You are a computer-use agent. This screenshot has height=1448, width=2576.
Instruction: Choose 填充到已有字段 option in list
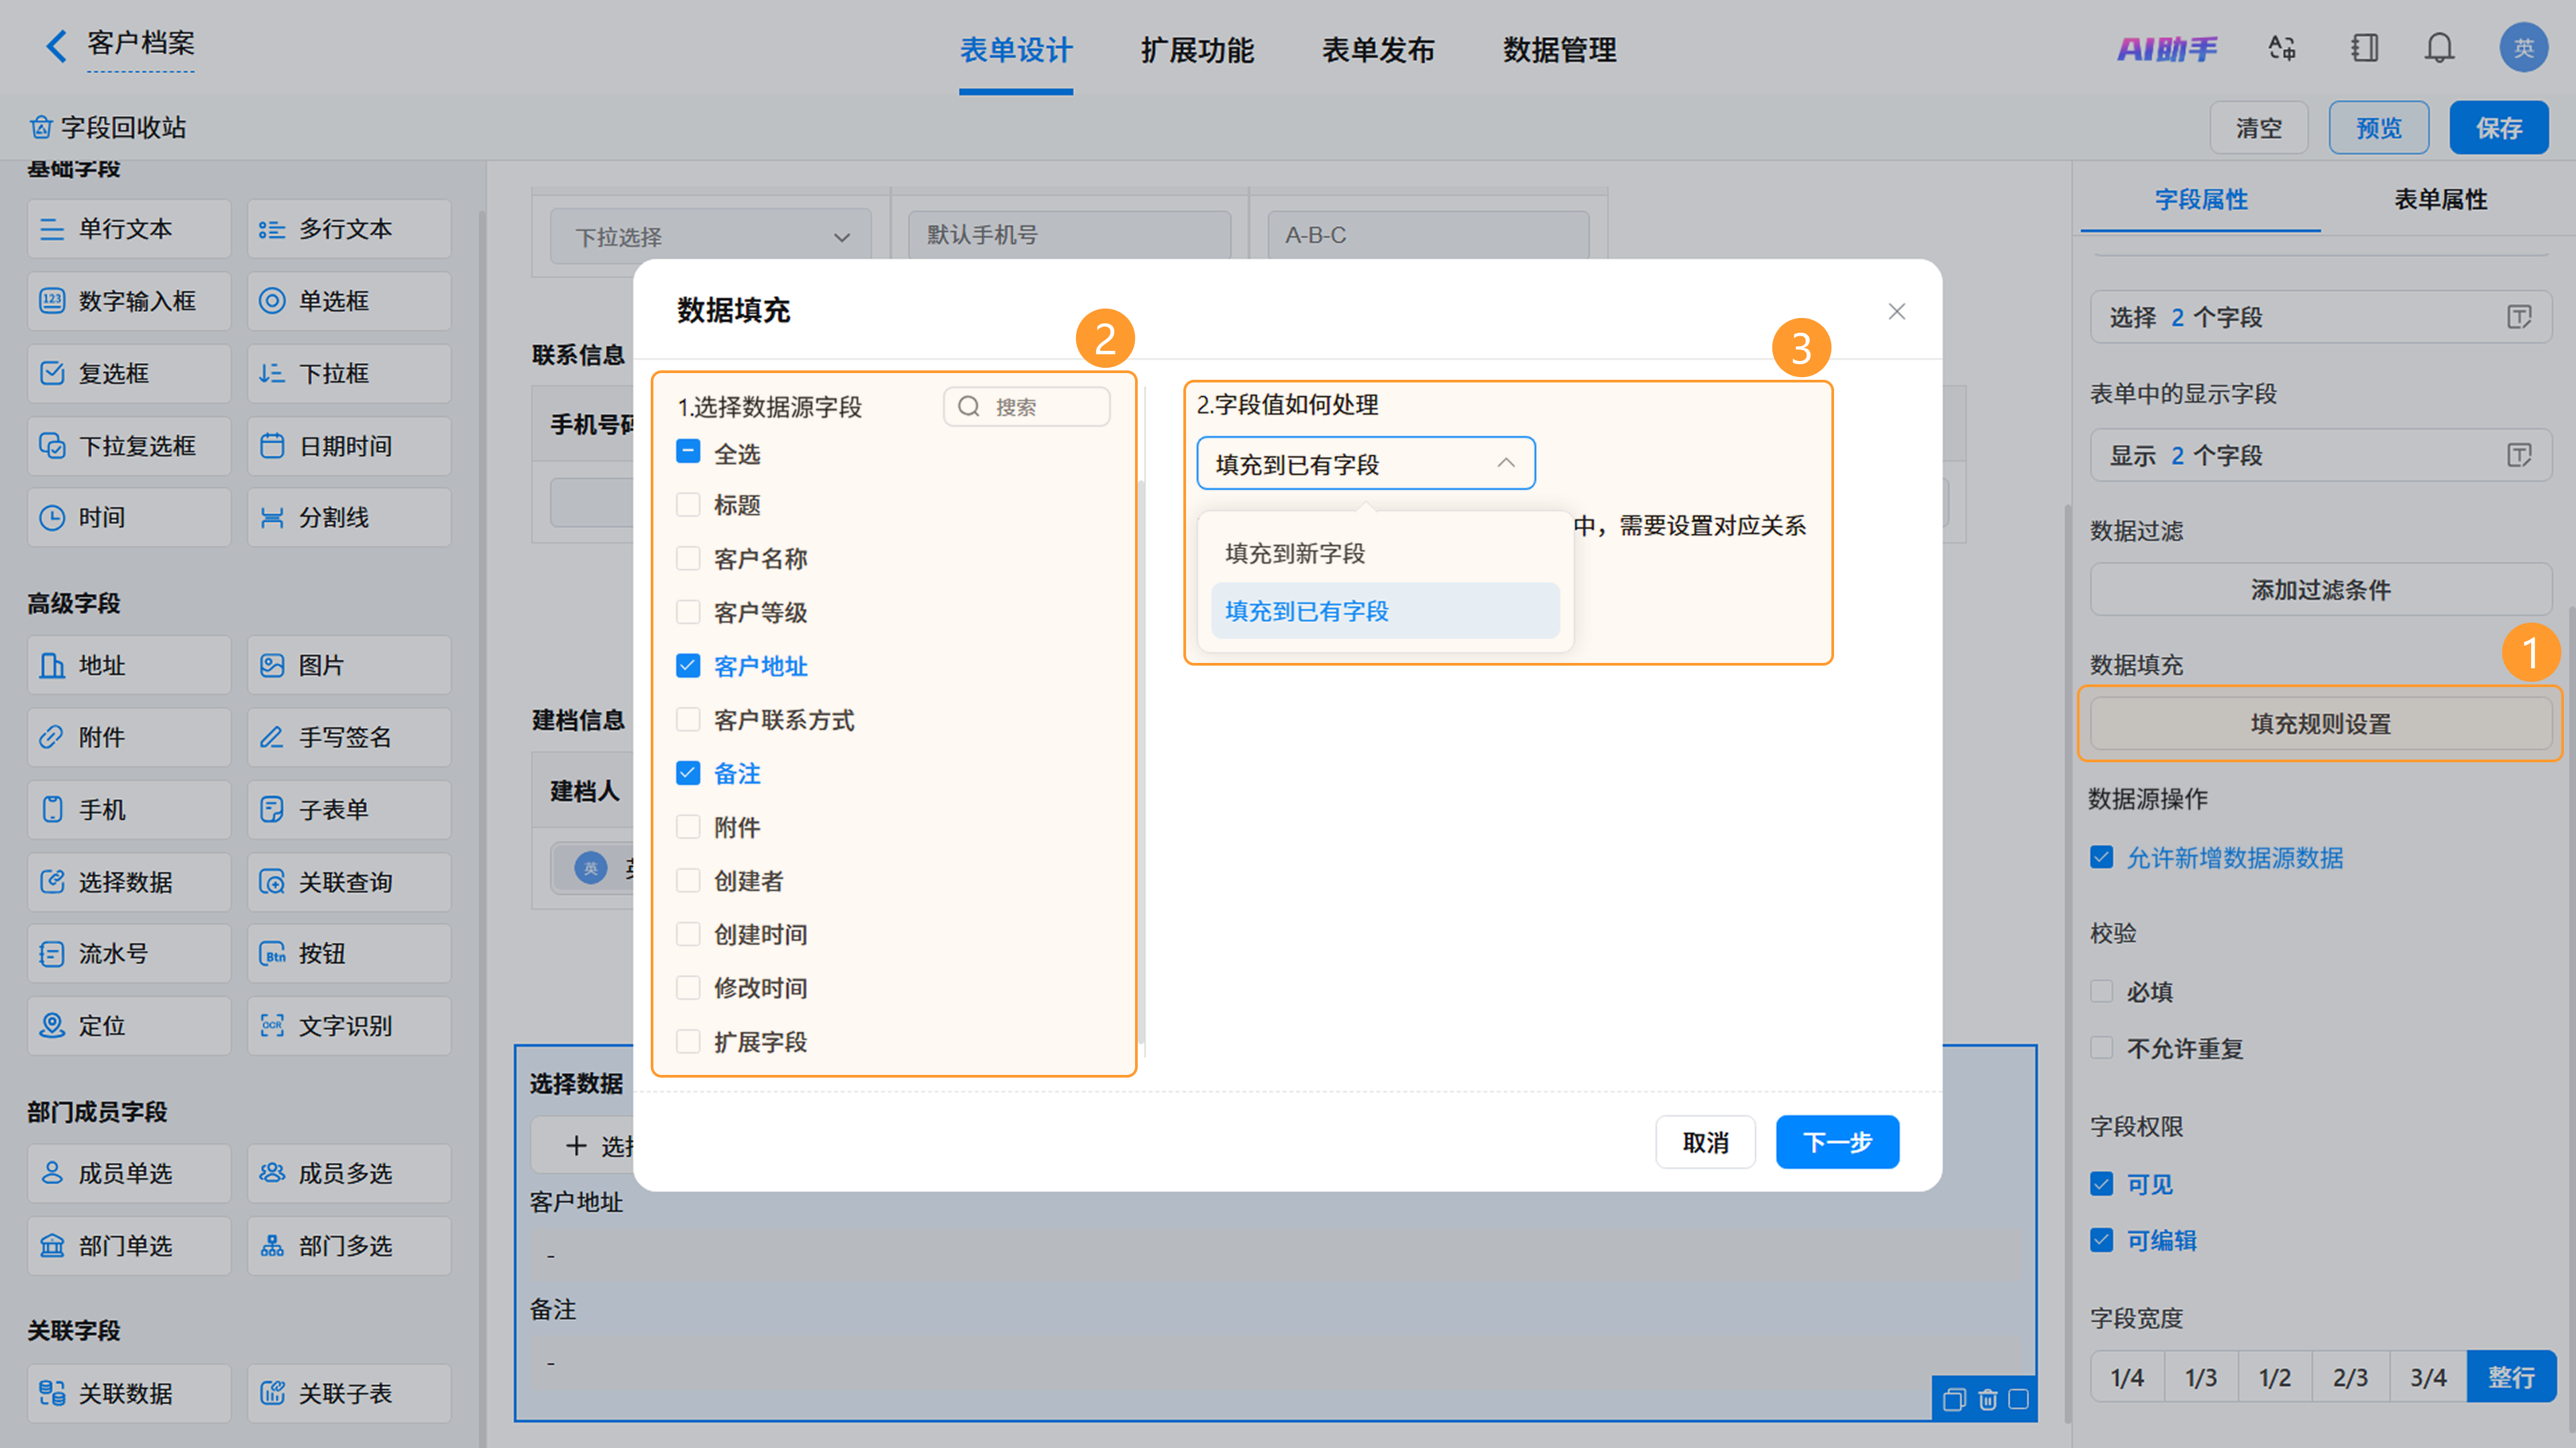1385,611
